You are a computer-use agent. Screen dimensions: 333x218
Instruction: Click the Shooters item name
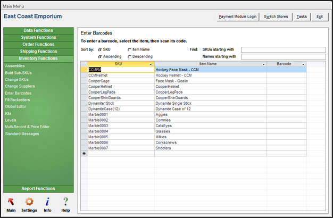(x=163, y=148)
